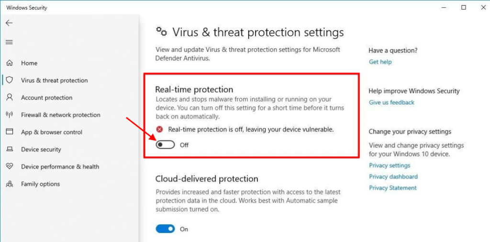Click the Home house icon
The height and width of the screenshot is (242, 490).
(x=9, y=63)
